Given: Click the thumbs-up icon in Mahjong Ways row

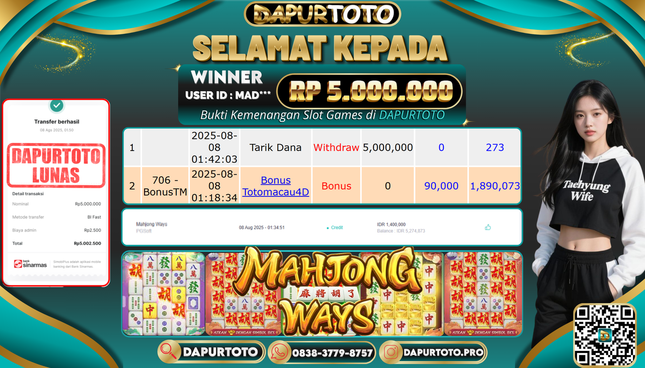Looking at the screenshot, I should point(488,228).
